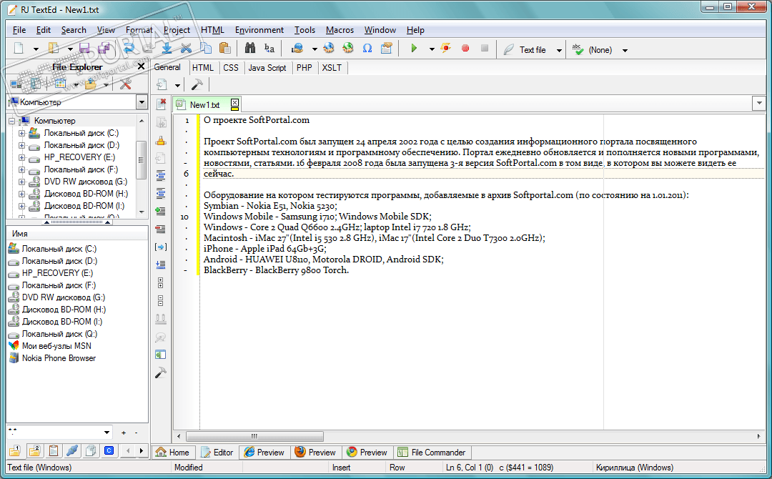Open the clipboard panel icon at bottom
This screenshot has height=479, width=772.
pos(53,450)
